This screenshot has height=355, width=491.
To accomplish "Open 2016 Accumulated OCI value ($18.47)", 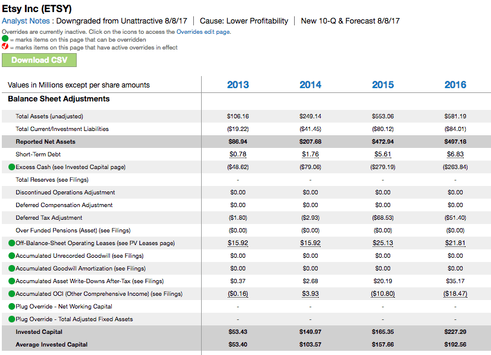I will pos(455,294).
